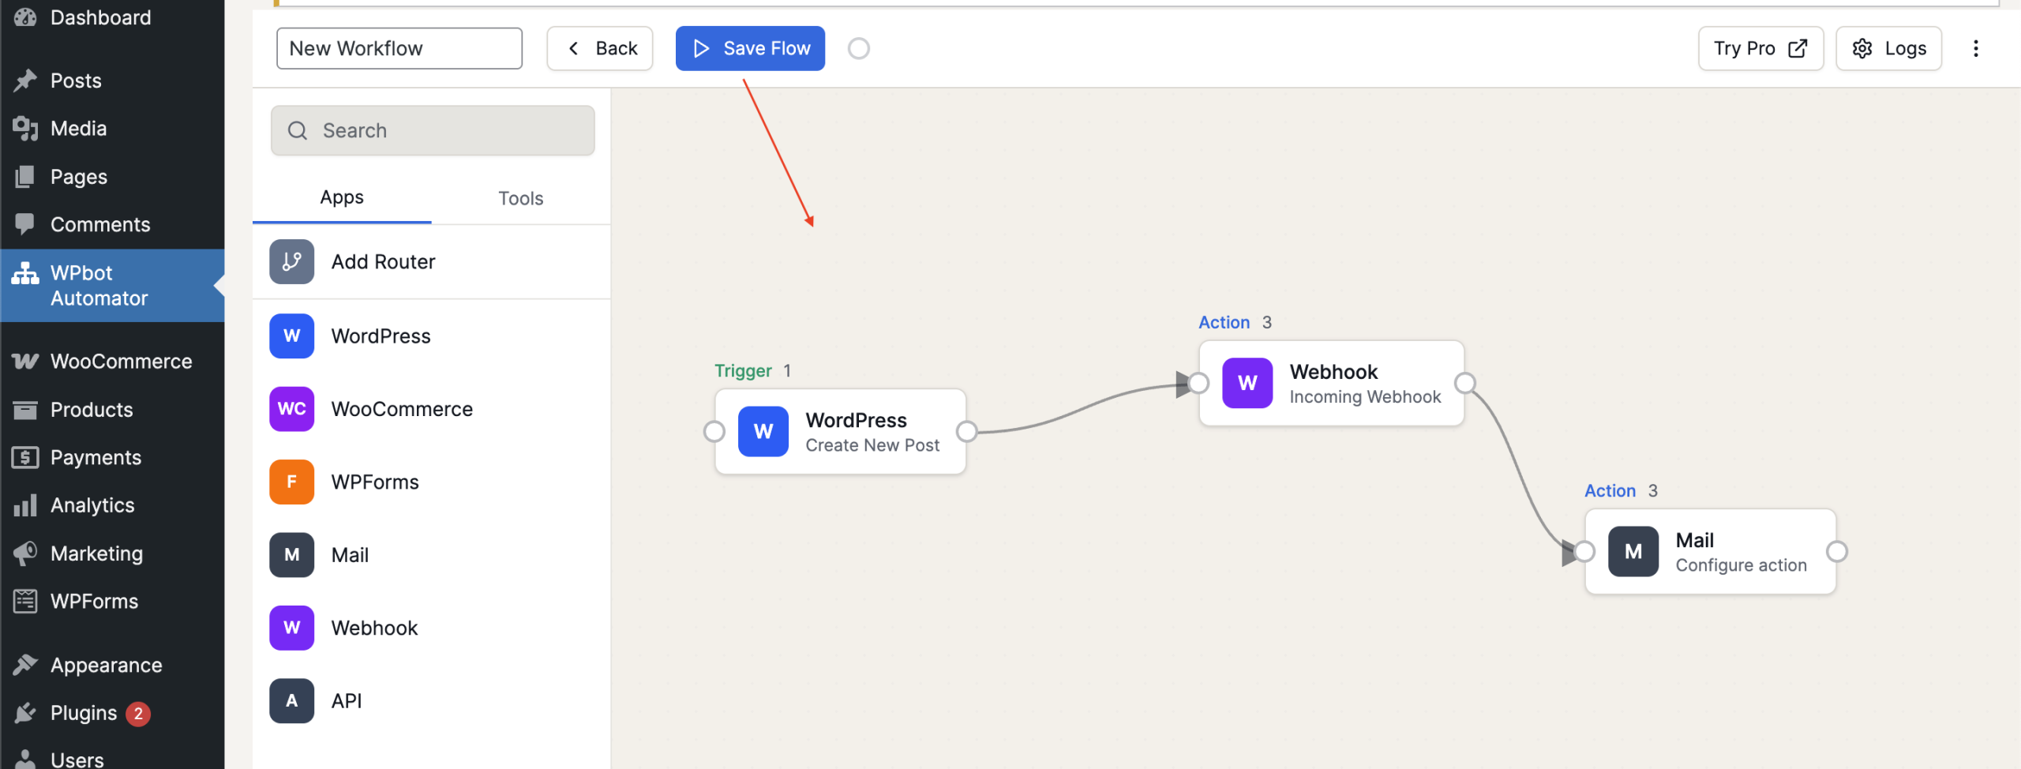
Task: Switch to the Apps tab
Action: pos(341,197)
